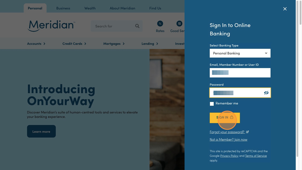This screenshot has height=170, width=302.
Task: Open the About Meridian tab
Action: coord(122,8)
